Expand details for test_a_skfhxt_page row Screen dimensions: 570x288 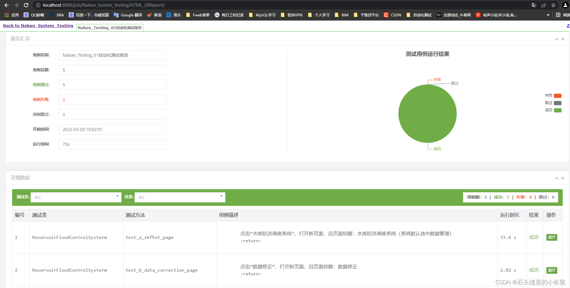552,237
